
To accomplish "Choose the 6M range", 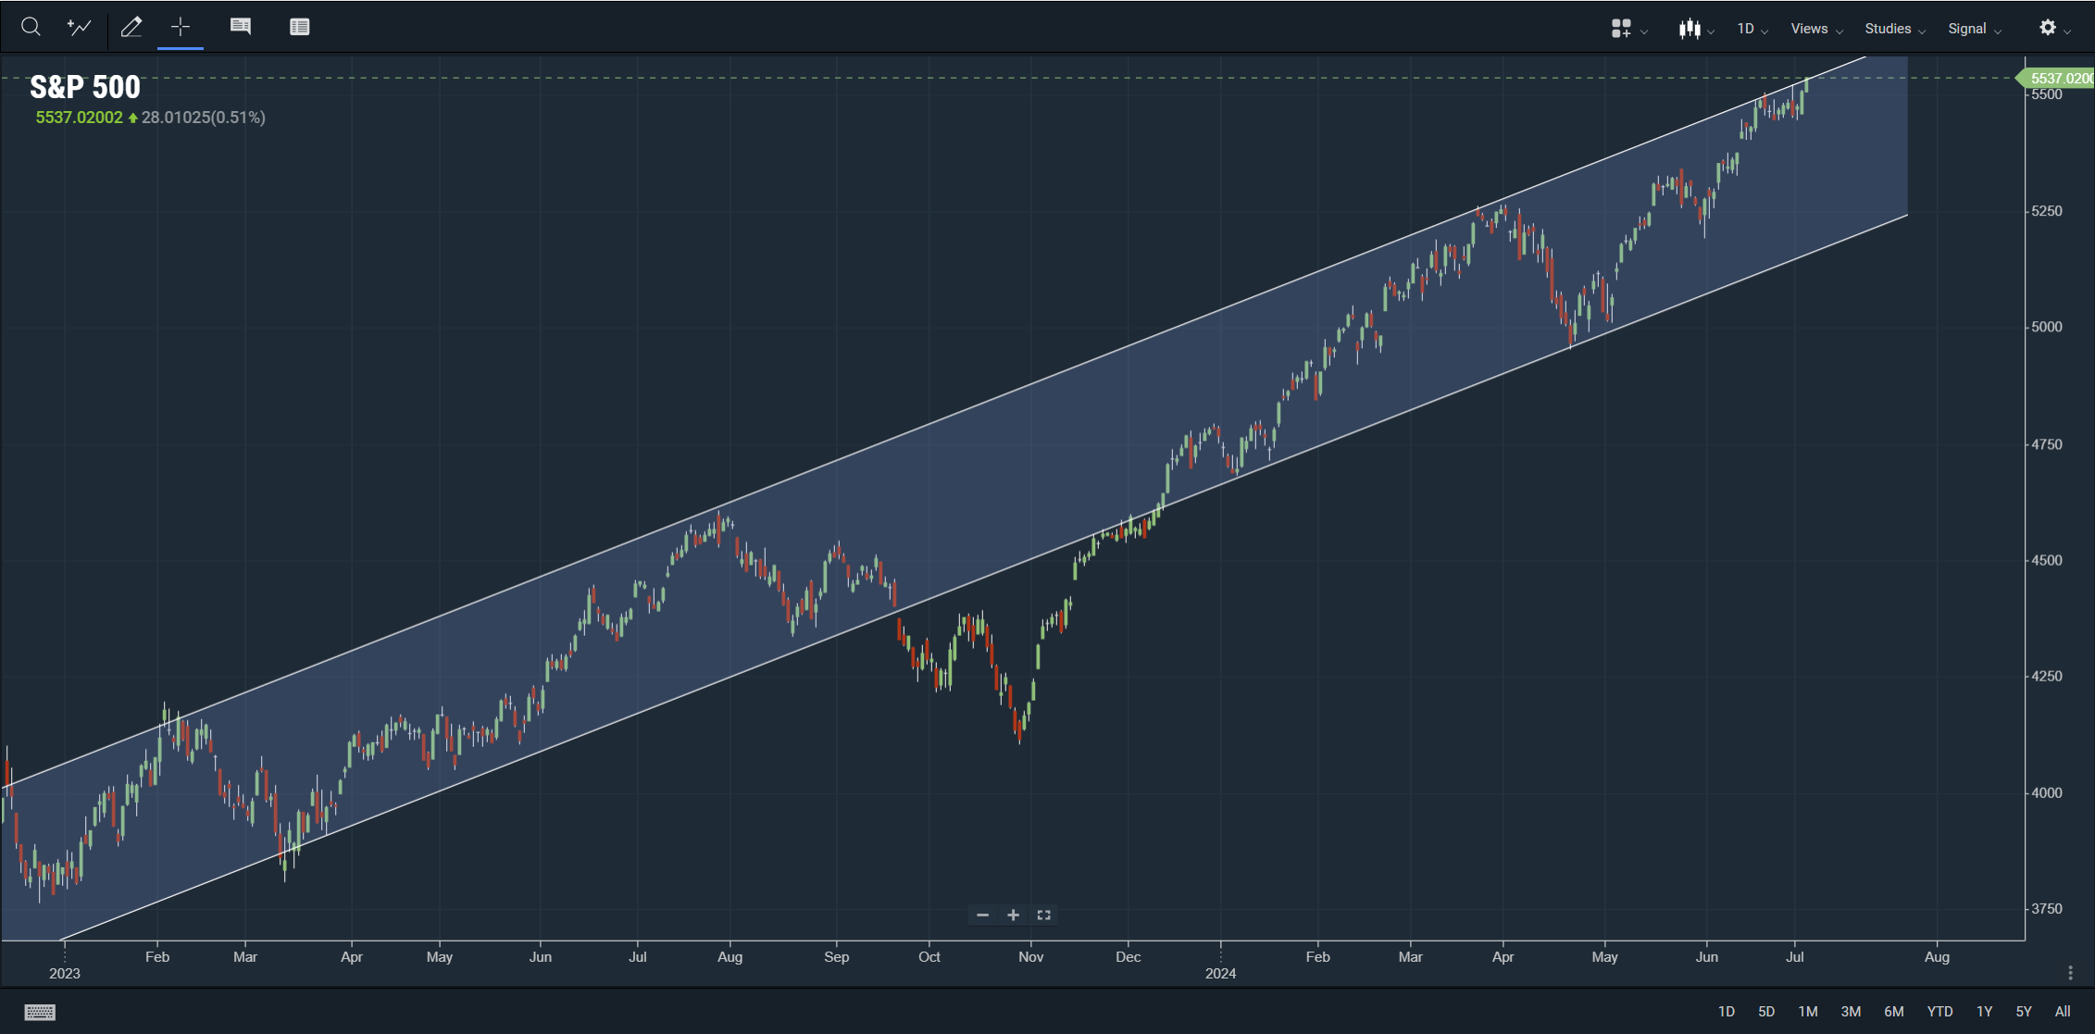I will coord(1894,1012).
